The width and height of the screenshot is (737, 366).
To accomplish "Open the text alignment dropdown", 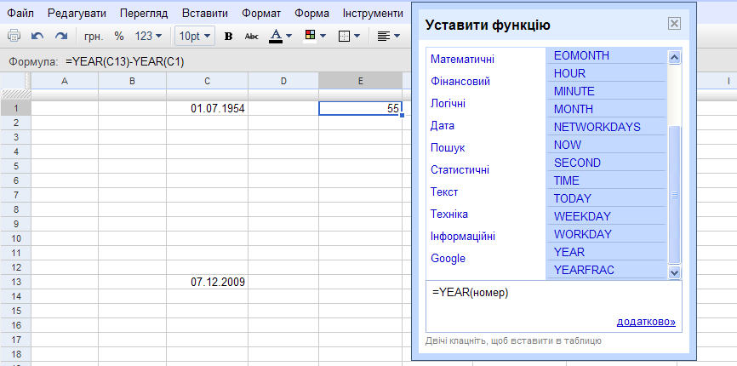I will point(389,37).
